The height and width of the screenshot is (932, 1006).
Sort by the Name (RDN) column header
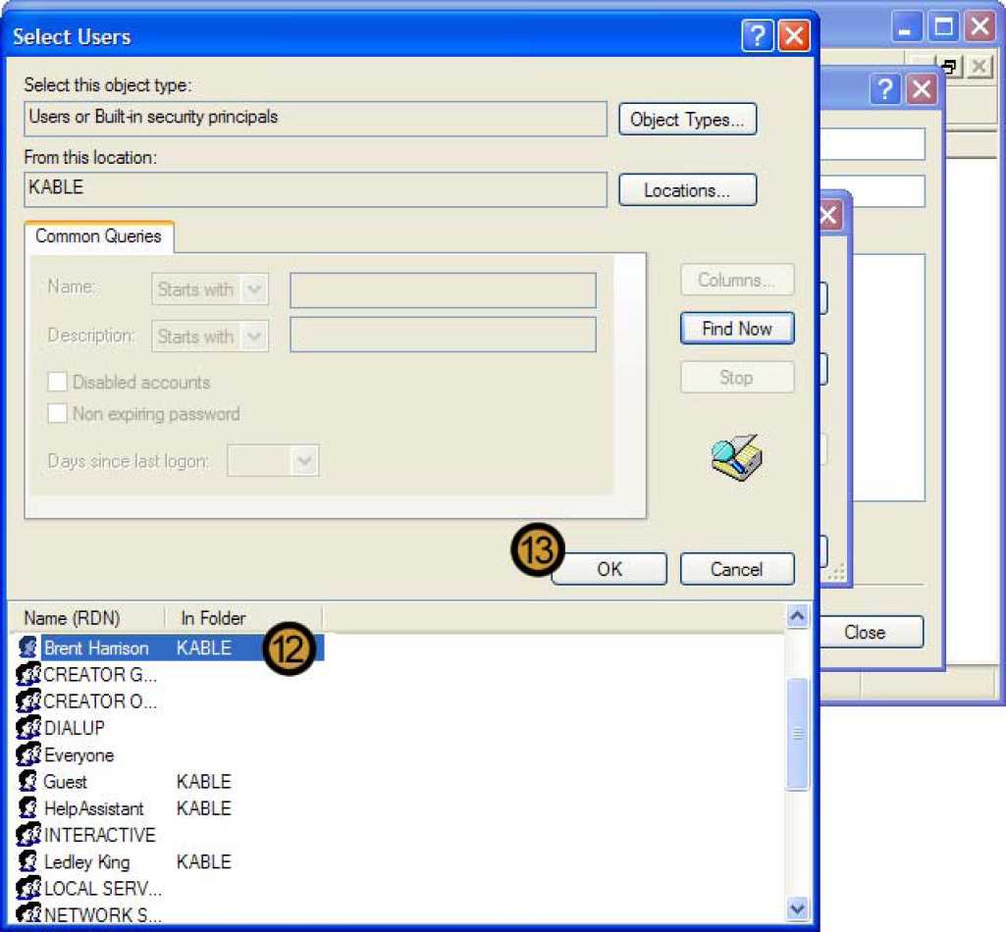87,618
